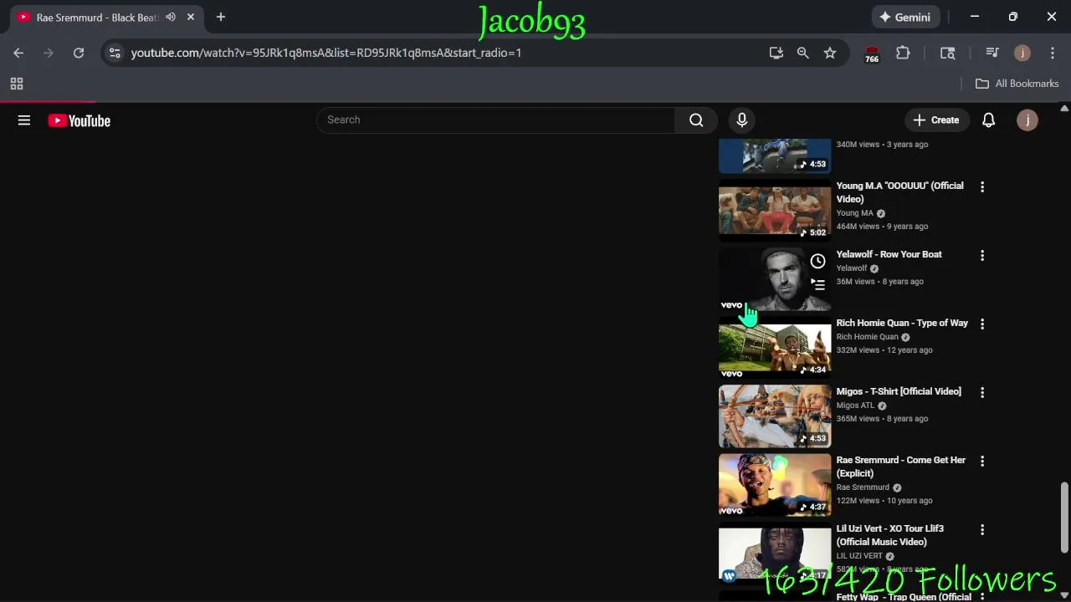
Task: Open options for Migos T-Shirt video
Action: tap(982, 393)
